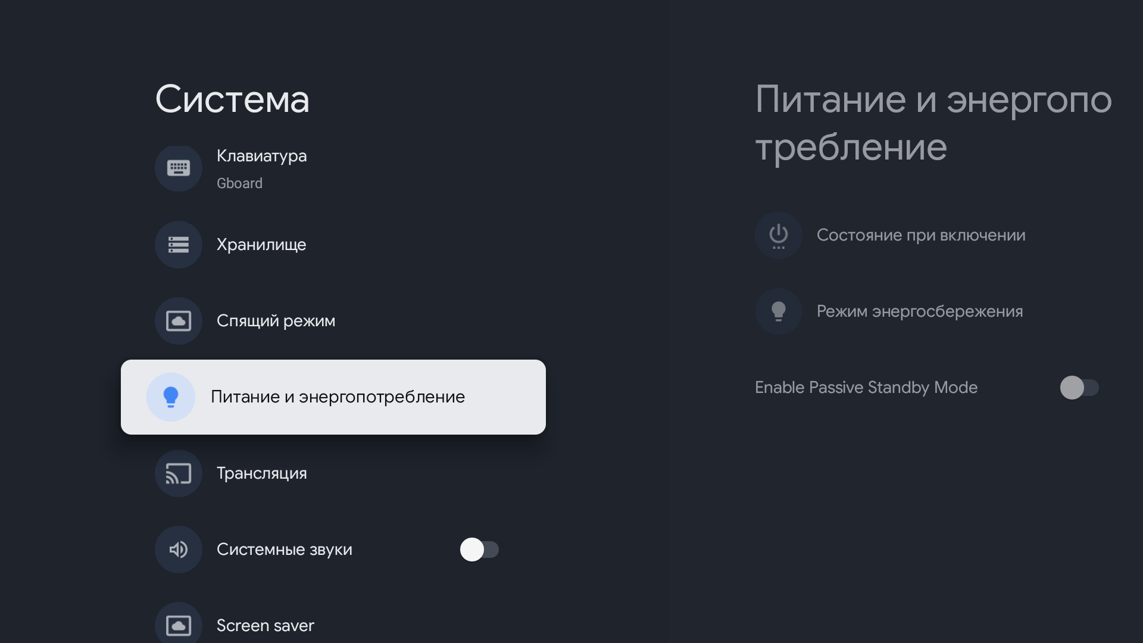The width and height of the screenshot is (1143, 643).
Task: Open Режим энергосбережения option
Action: tap(919, 311)
